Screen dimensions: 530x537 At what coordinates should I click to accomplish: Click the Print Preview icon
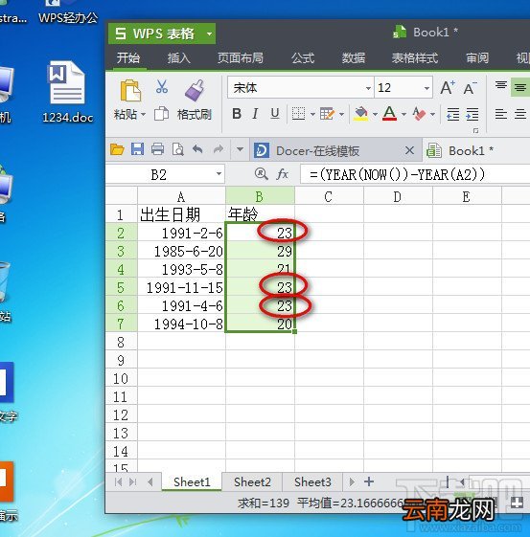[177, 149]
